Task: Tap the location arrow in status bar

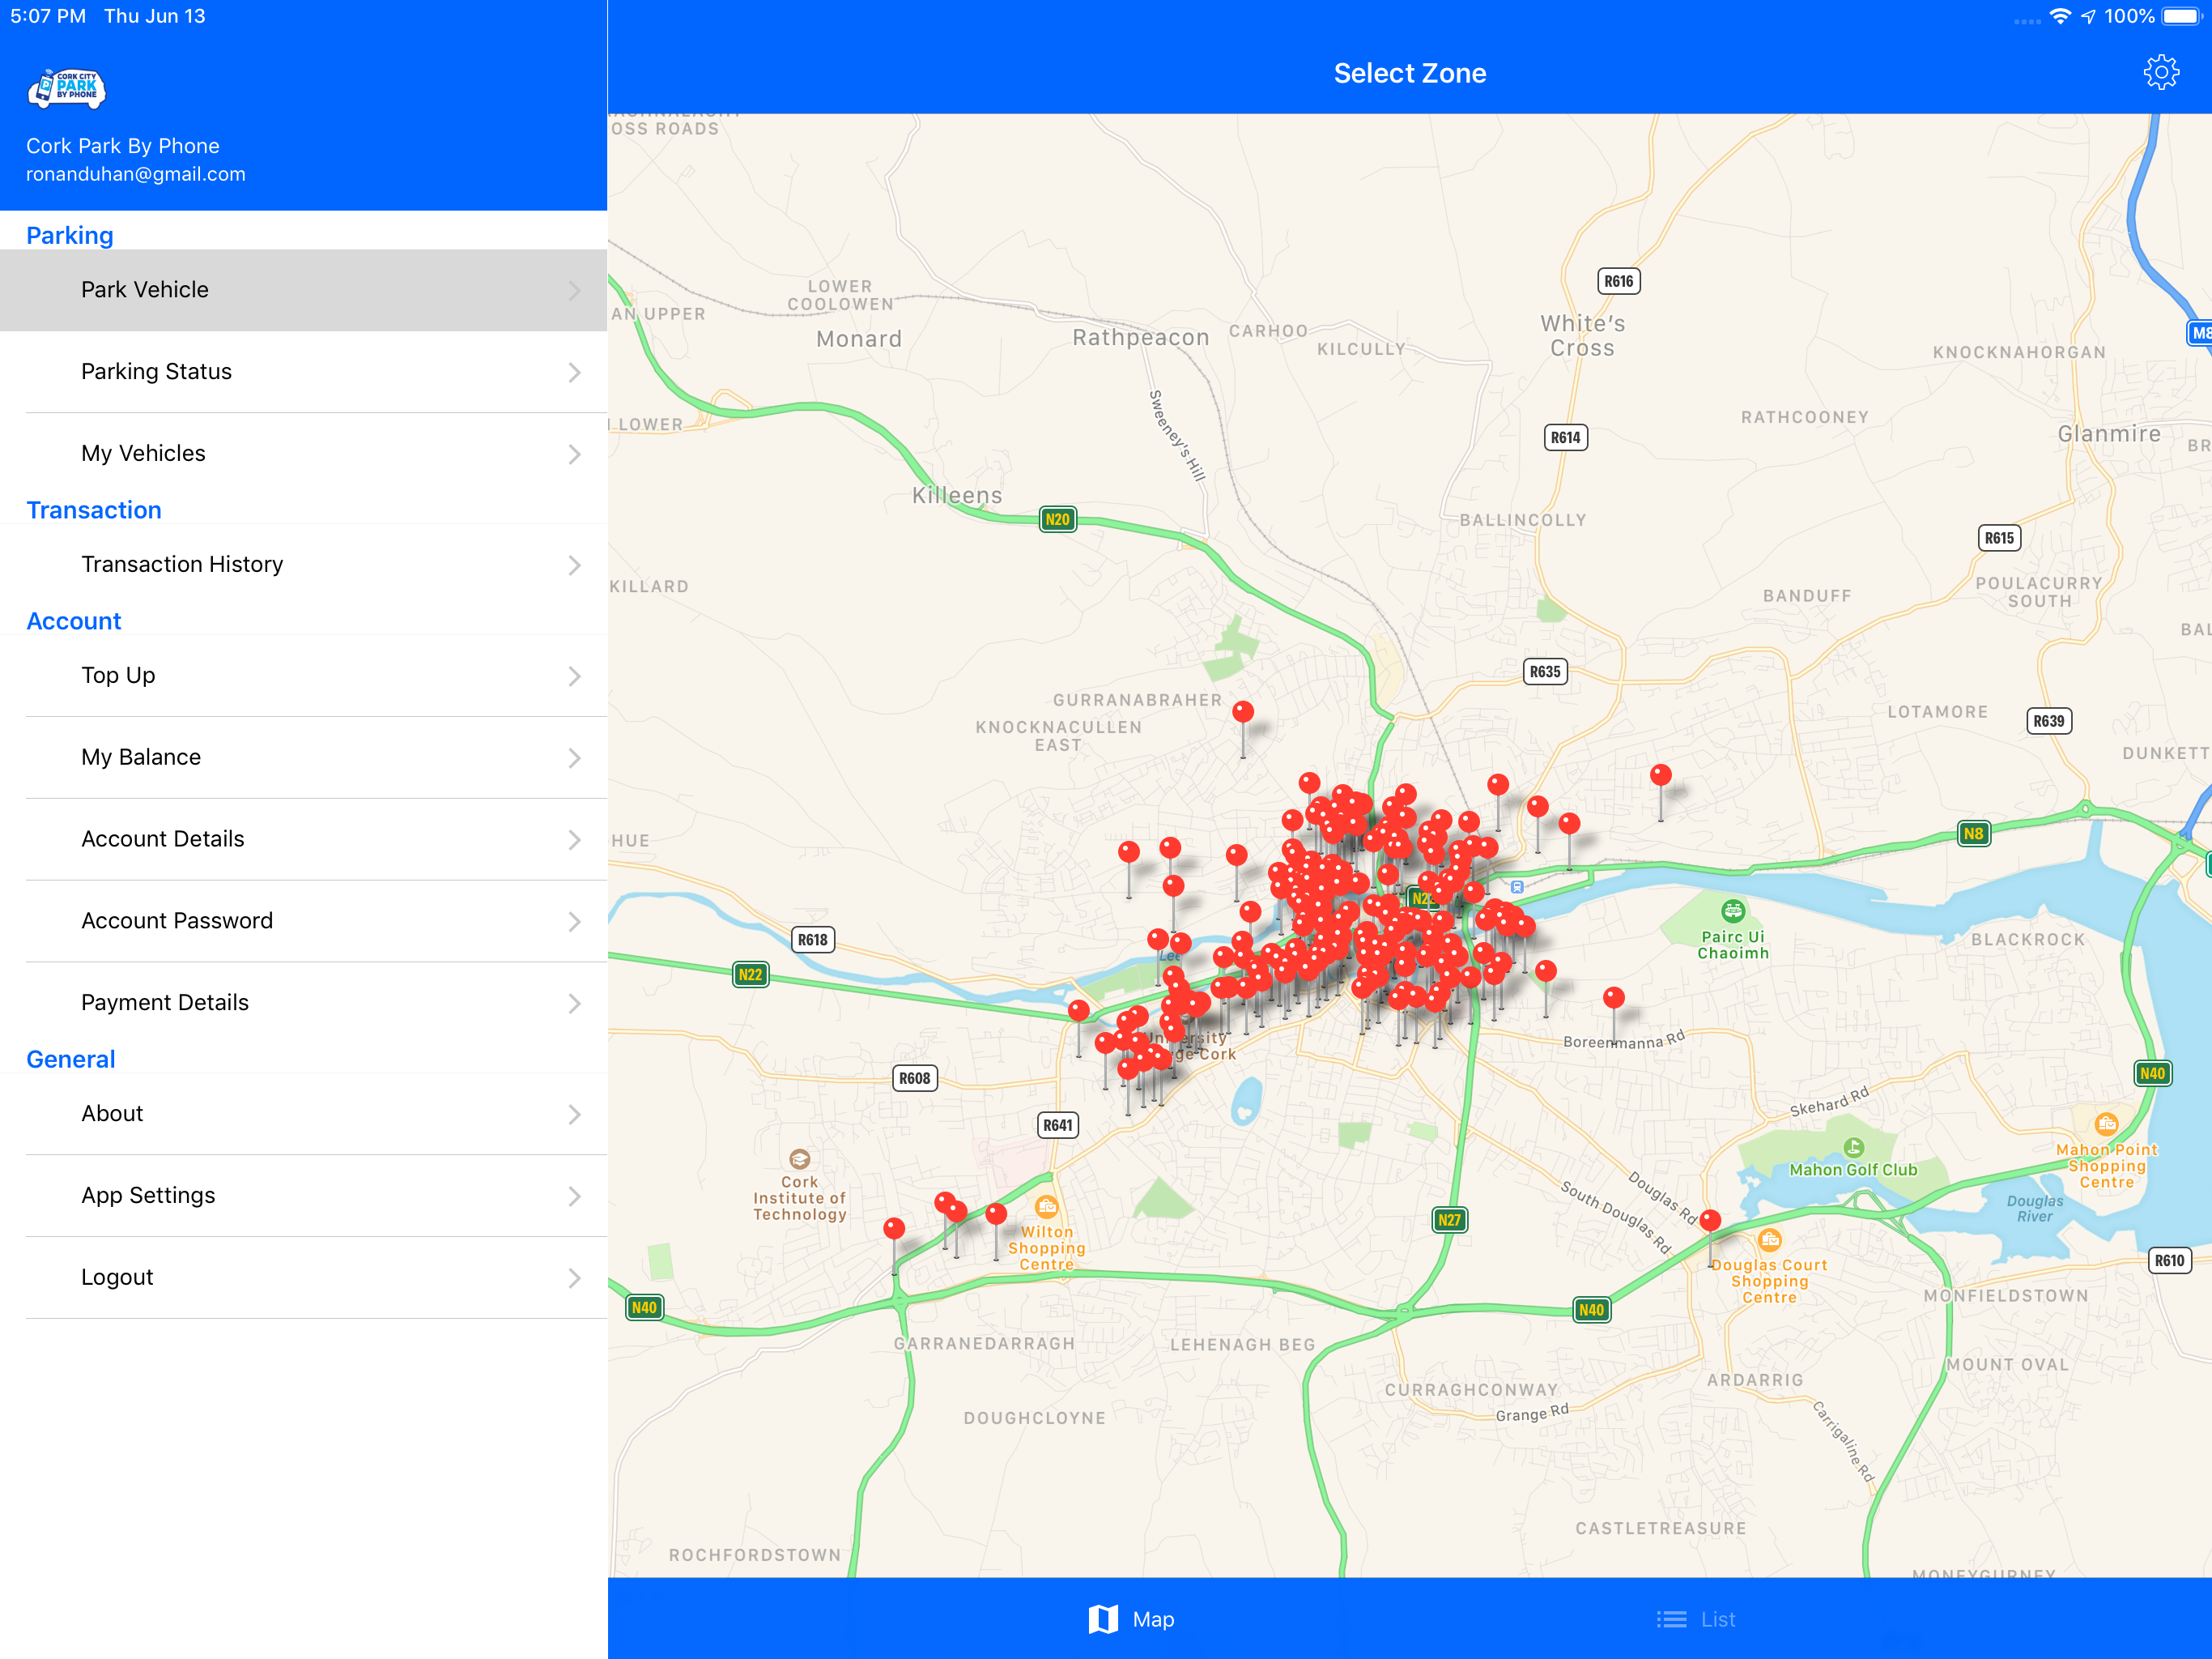Action: coord(2088,17)
